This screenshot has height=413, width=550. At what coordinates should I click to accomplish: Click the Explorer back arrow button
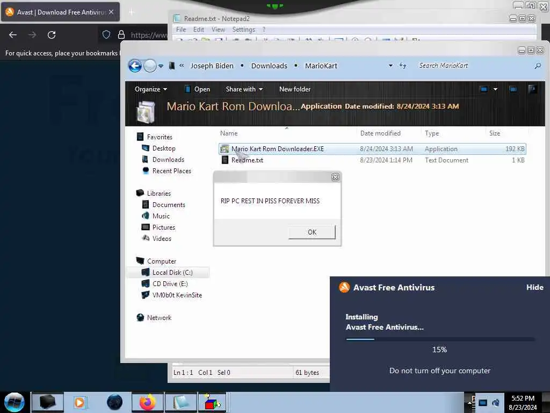click(135, 66)
